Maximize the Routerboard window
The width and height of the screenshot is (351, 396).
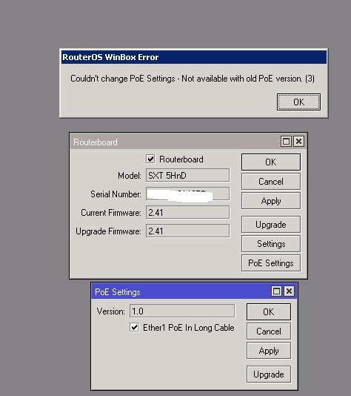[x=286, y=141]
